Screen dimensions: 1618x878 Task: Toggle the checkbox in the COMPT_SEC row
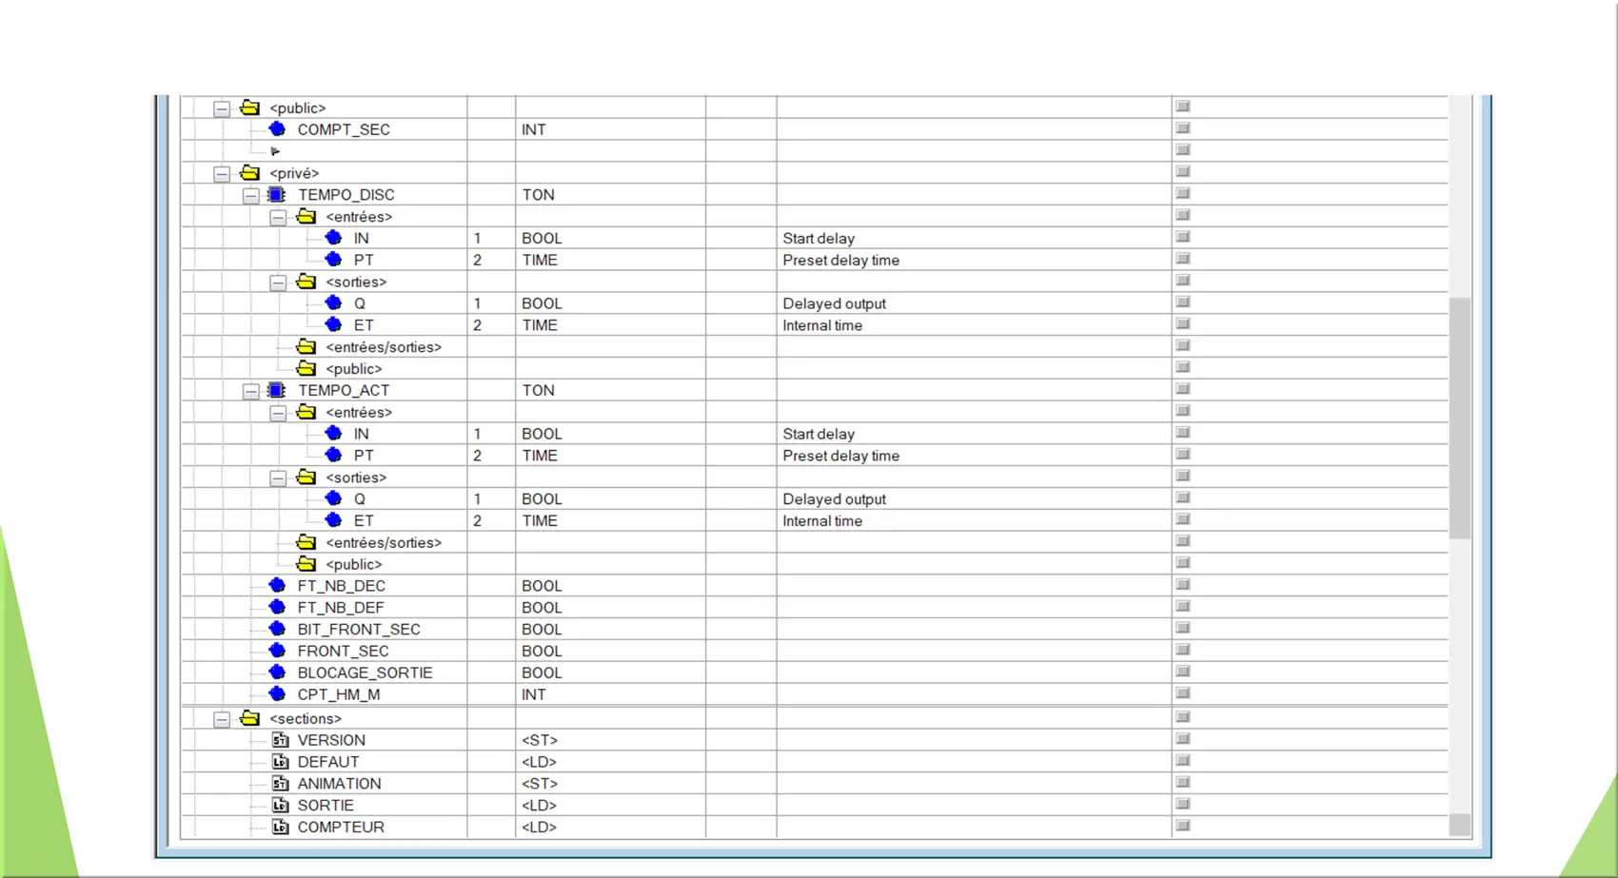(1183, 127)
